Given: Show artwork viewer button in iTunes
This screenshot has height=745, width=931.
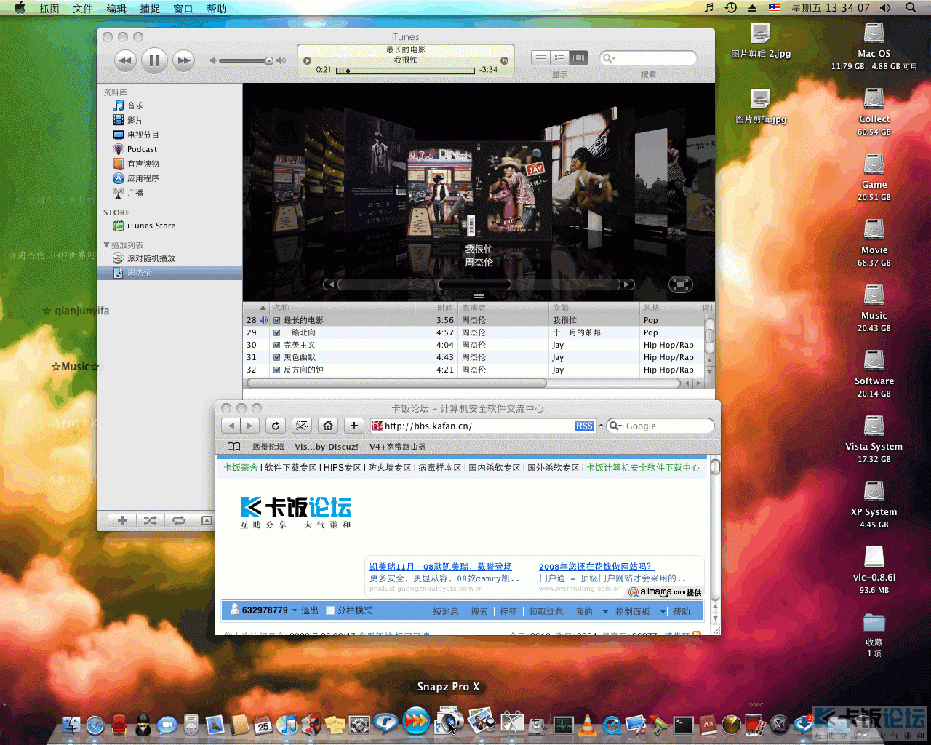Looking at the screenshot, I should (x=207, y=520).
